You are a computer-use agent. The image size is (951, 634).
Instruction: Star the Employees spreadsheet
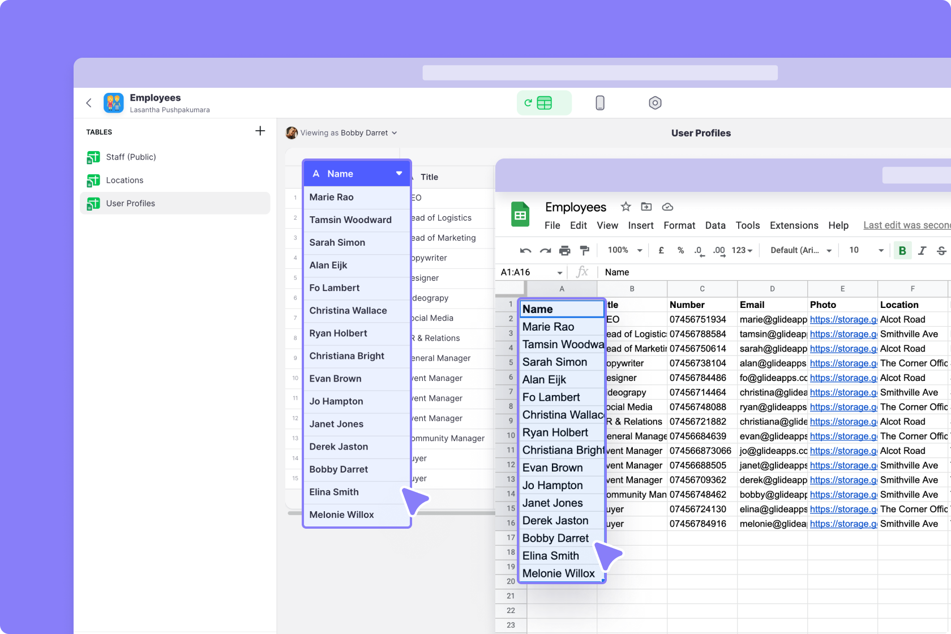point(626,207)
